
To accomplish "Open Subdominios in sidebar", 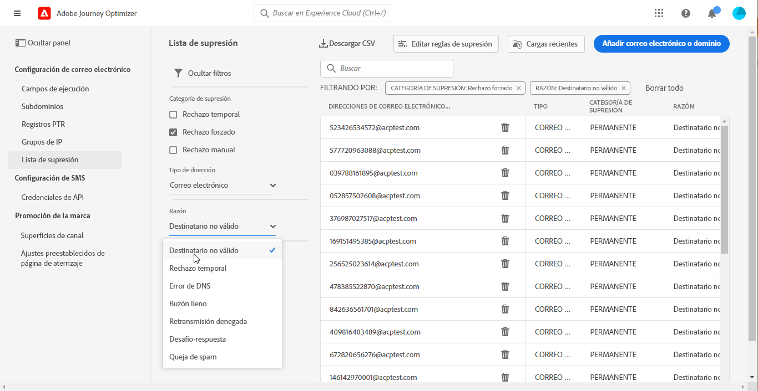I will (x=42, y=106).
